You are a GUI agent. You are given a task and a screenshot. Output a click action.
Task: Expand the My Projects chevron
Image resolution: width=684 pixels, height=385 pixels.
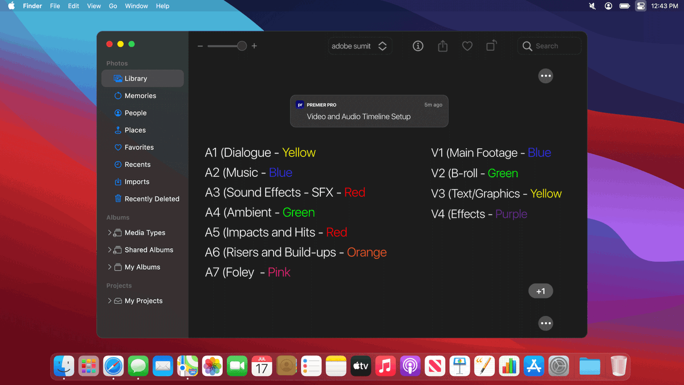click(x=109, y=301)
